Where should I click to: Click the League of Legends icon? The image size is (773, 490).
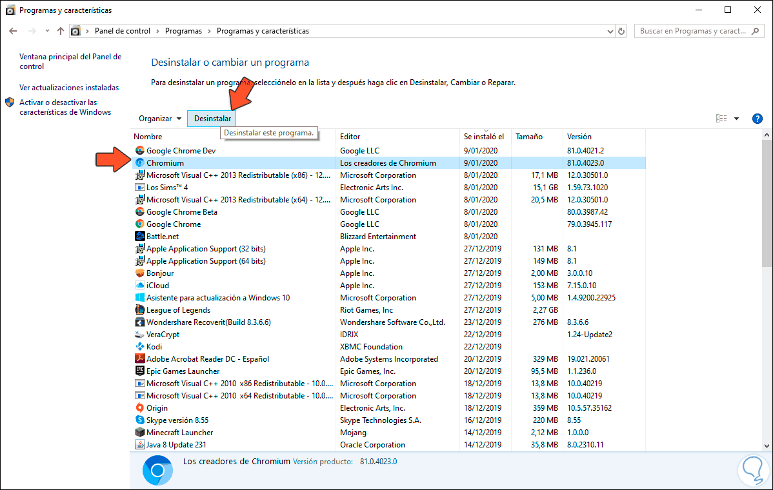coord(140,309)
